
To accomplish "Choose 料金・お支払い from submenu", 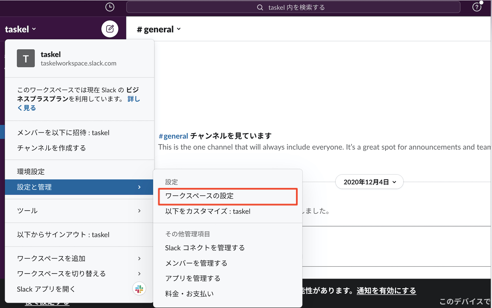I will pos(189,294).
